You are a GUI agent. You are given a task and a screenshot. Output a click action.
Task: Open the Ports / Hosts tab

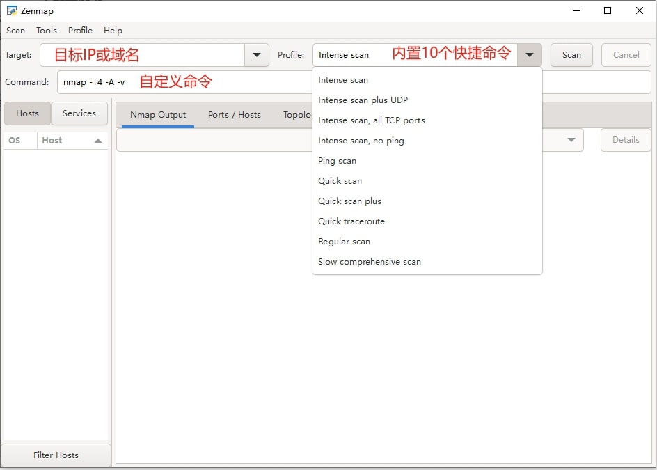(235, 115)
